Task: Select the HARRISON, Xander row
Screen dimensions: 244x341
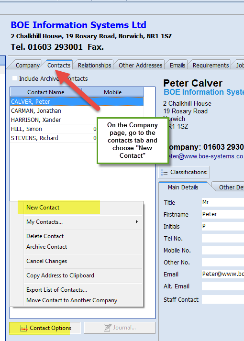Action: 77,120
